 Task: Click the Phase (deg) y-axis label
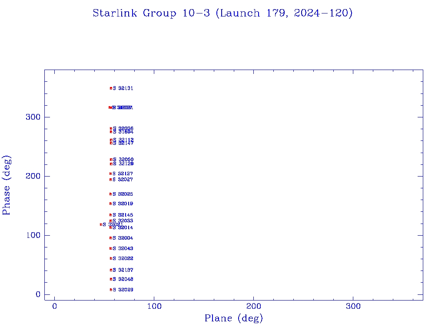[7, 185]
